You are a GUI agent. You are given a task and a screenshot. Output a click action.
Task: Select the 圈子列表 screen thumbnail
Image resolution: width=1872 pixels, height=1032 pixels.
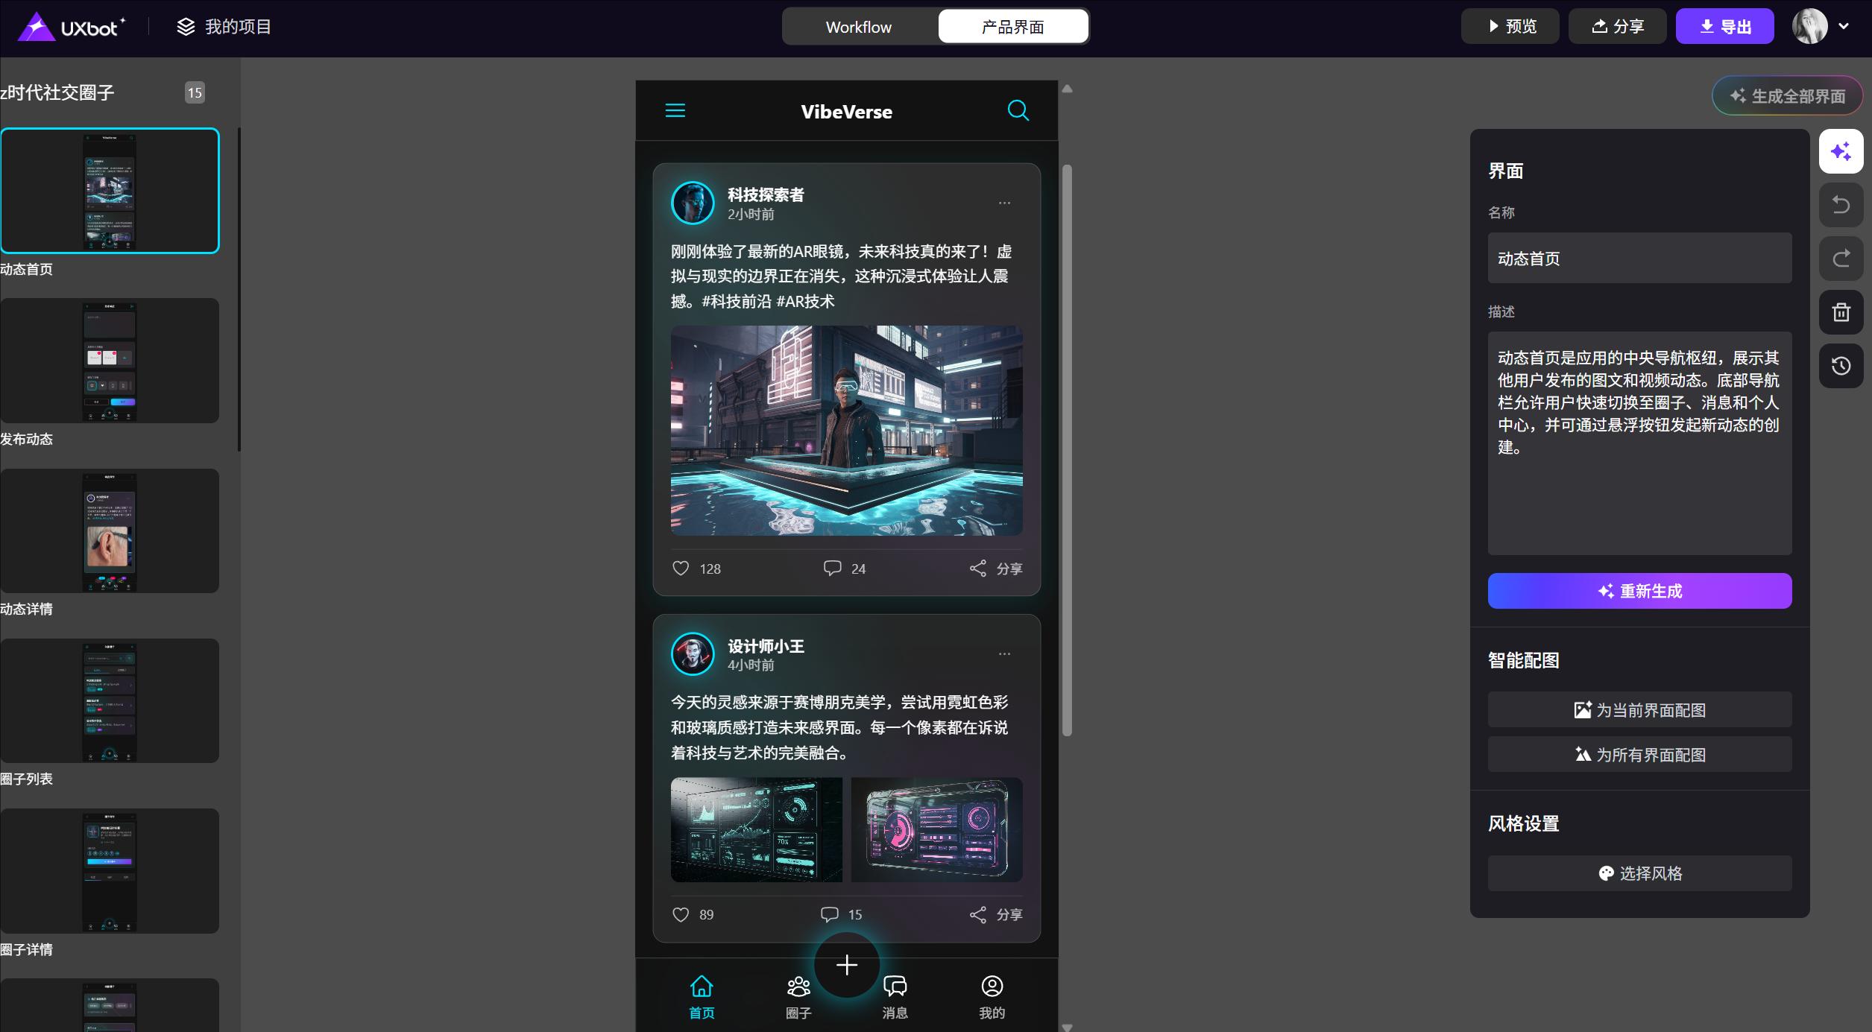[110, 700]
